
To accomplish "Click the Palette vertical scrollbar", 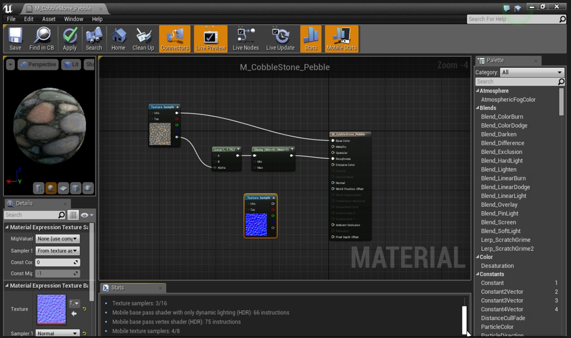I will pos(561,102).
